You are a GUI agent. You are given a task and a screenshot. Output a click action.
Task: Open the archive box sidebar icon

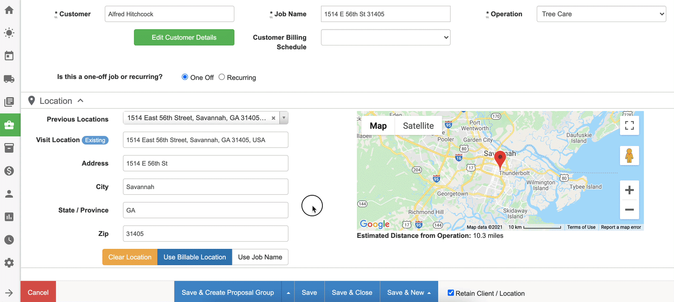click(9, 148)
